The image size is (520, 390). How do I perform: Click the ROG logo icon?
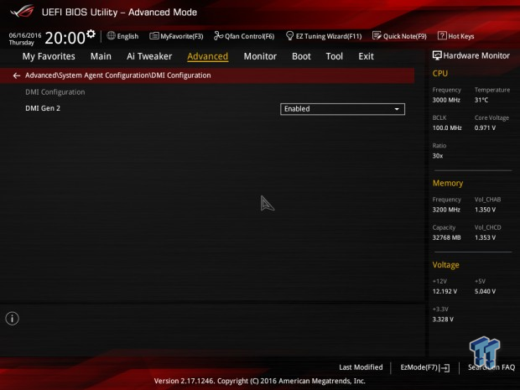pos(22,12)
